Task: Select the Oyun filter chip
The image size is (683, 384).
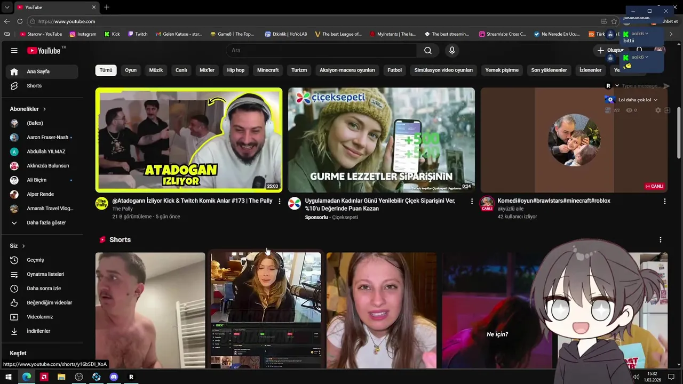Action: [131, 70]
